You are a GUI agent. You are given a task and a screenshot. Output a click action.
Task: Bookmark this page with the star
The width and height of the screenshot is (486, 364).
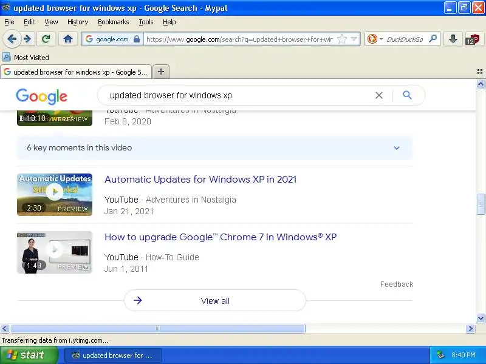point(341,39)
